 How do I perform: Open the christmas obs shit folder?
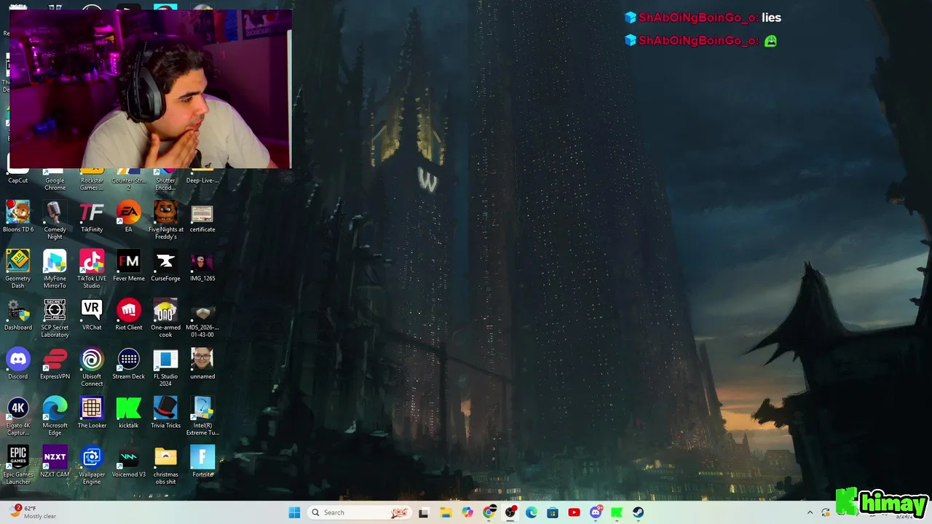tap(165, 457)
